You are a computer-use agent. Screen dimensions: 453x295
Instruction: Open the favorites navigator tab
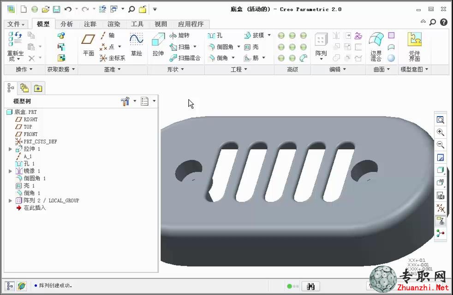tap(38, 88)
